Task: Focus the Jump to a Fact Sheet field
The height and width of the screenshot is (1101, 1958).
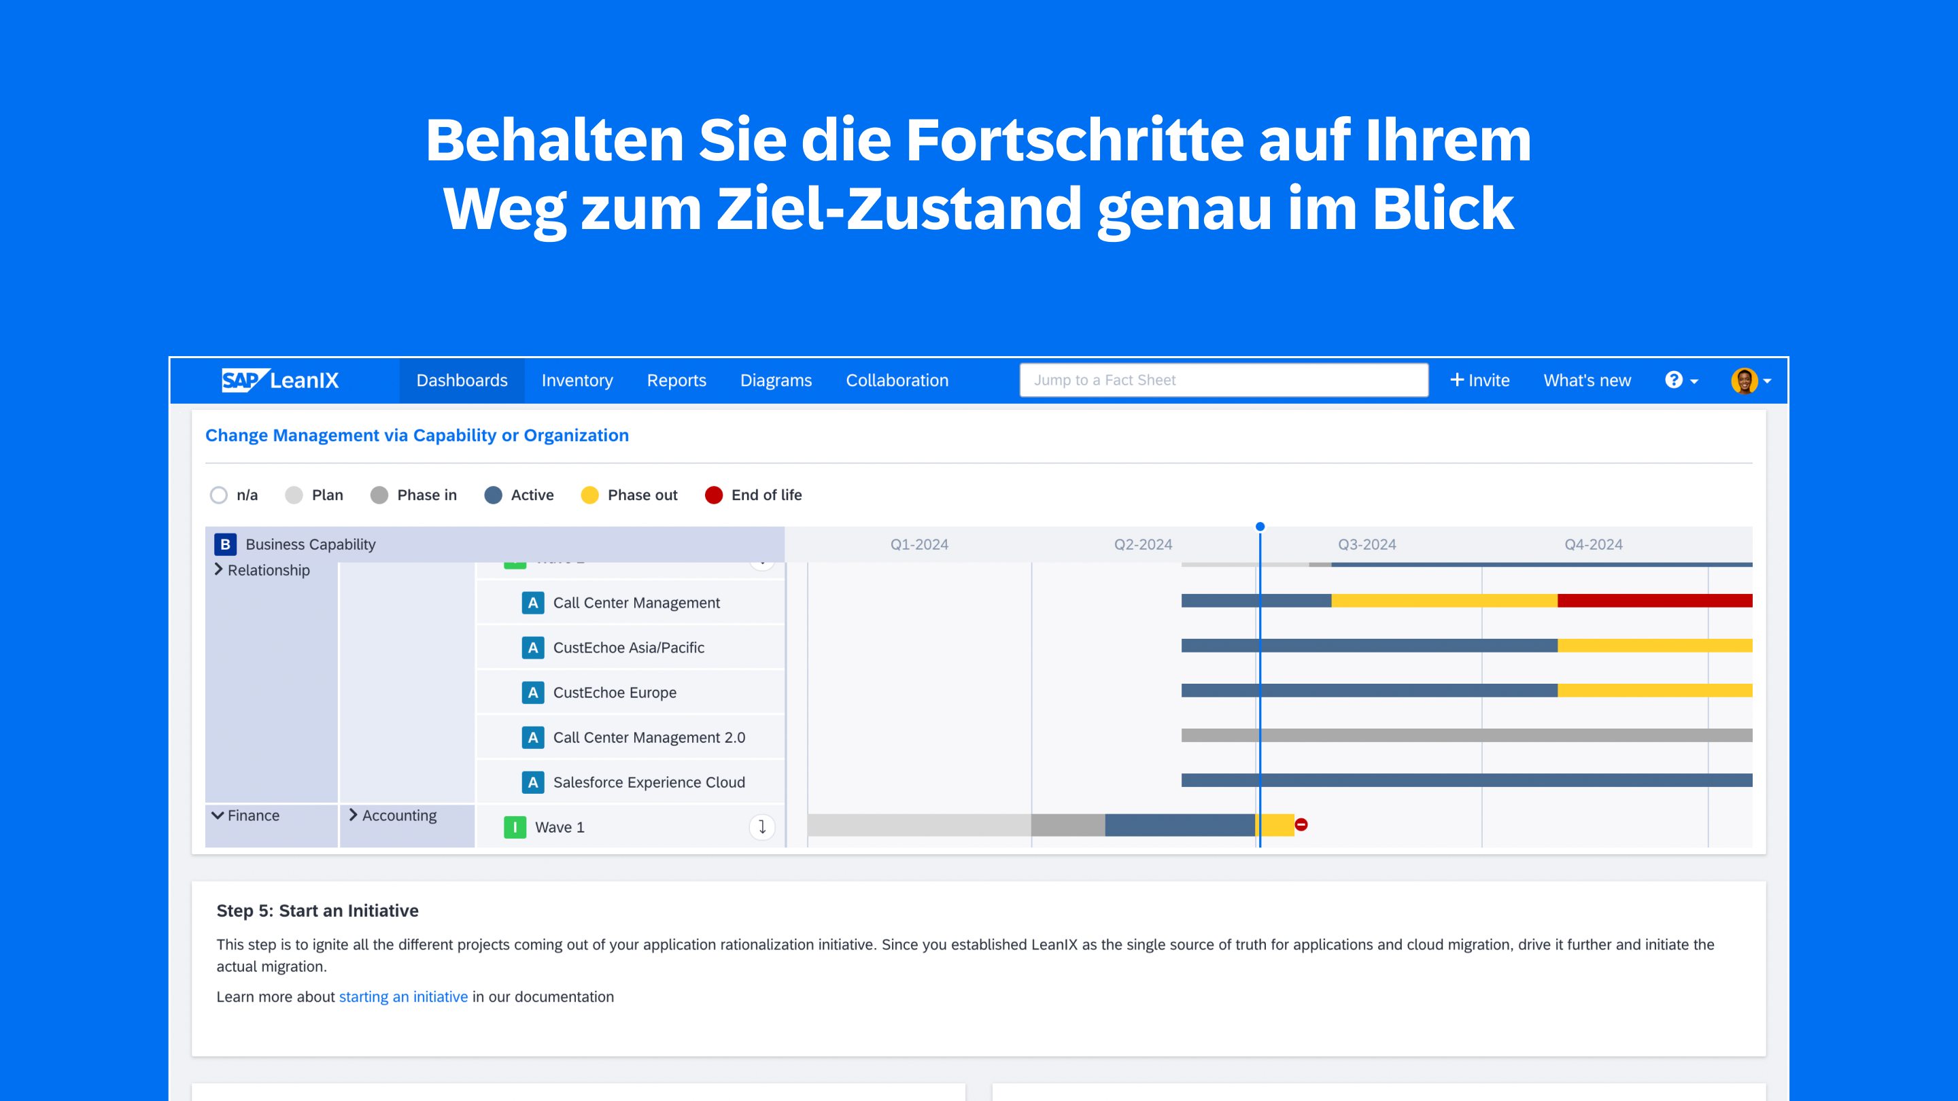Action: tap(1223, 380)
